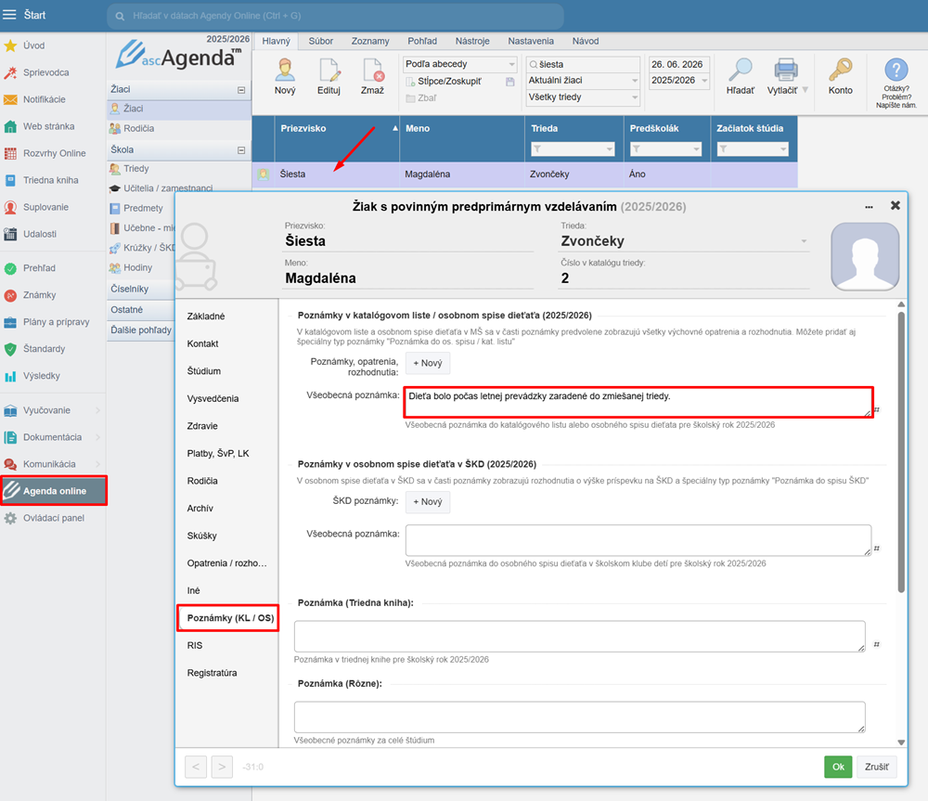Open the Všetky triedy dropdown
Screen dimensions: 928x801
(x=583, y=97)
